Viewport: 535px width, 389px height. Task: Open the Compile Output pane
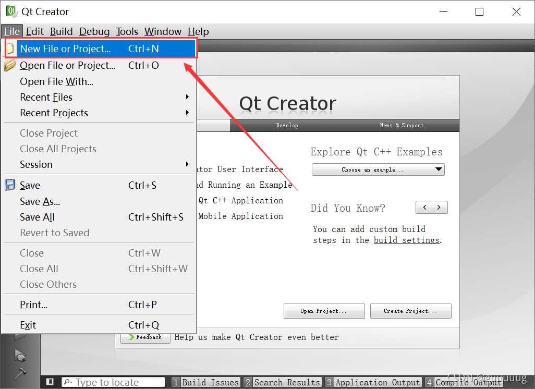[x=464, y=382]
